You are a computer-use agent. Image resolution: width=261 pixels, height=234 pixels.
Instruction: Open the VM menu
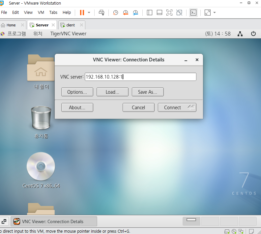41,13
